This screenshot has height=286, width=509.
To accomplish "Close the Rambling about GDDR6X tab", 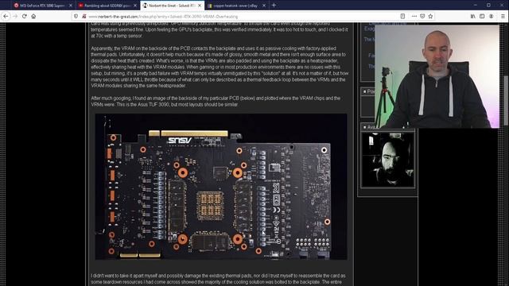I will coord(135,6).
